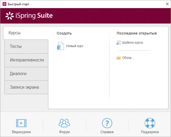Click the Обзор... browse link

pyautogui.click(x=128, y=58)
